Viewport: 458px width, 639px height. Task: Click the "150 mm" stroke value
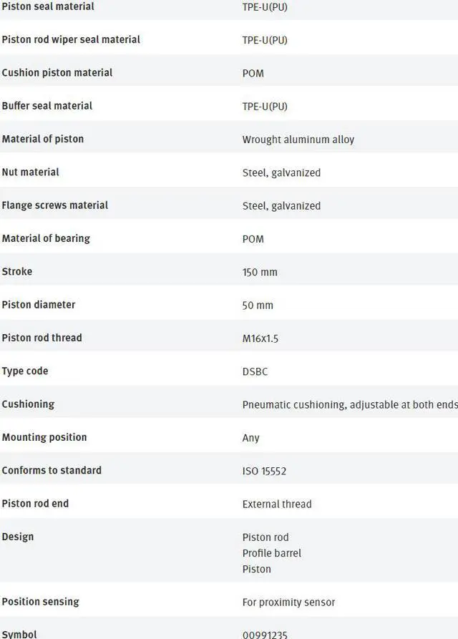coord(260,272)
